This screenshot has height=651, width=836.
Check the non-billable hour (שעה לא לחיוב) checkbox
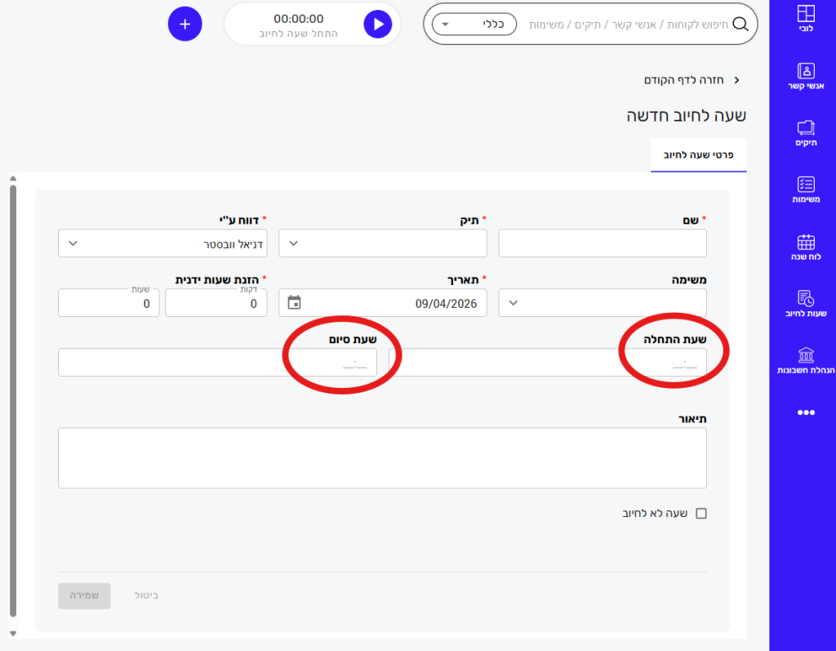(700, 514)
